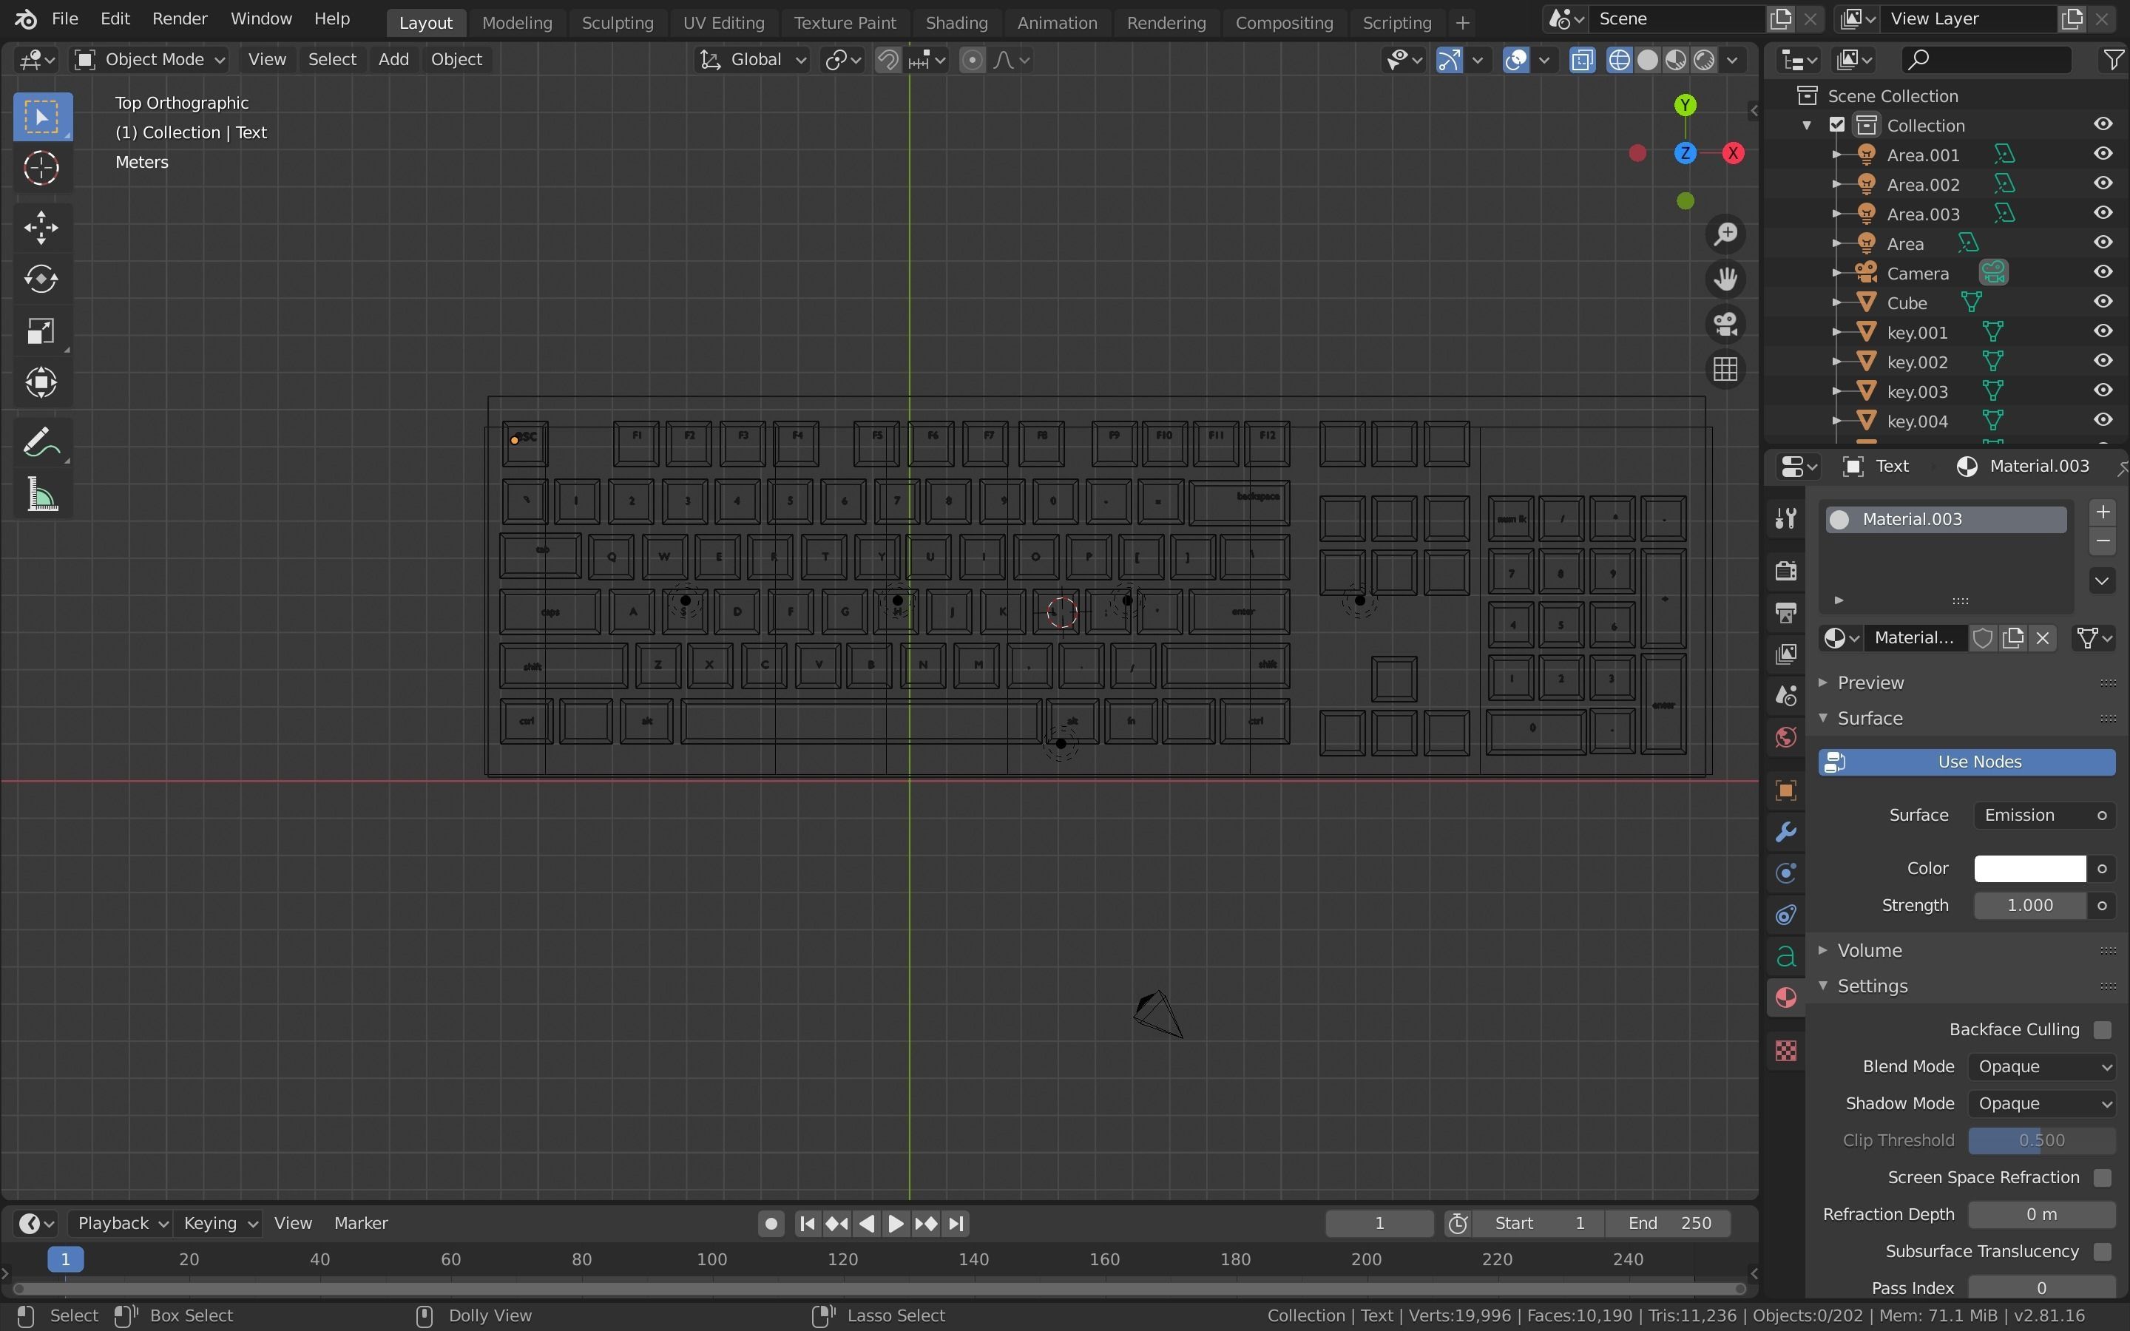Screen dimensions: 2130x1331
Task: Click the Pan view hand icon
Action: 1725,279
